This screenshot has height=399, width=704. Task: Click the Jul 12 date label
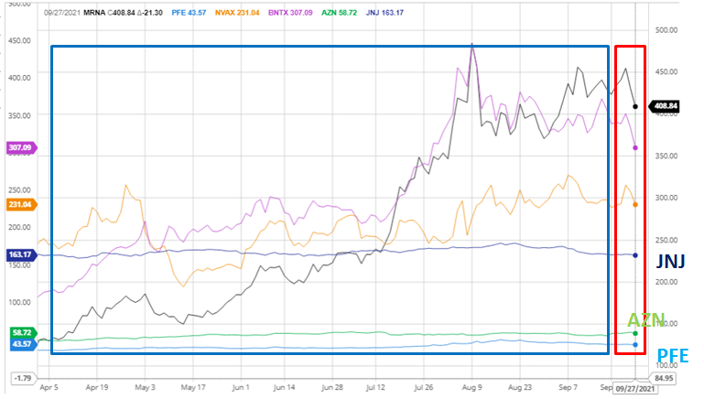pyautogui.click(x=375, y=387)
